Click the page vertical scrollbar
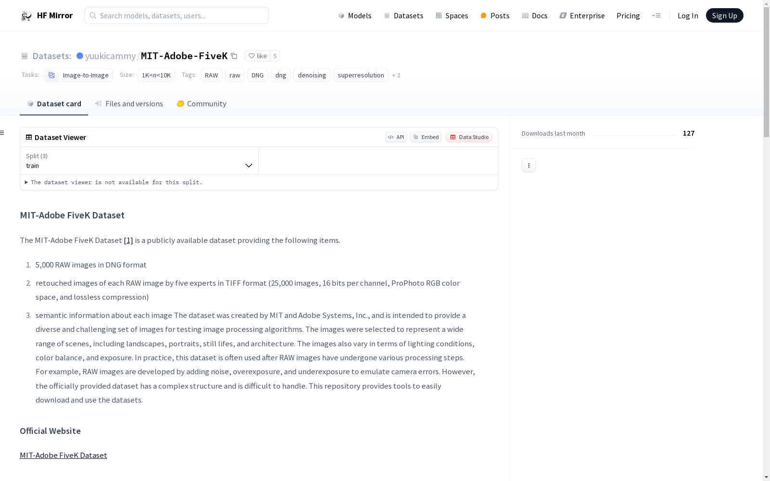The image size is (770, 481). click(766, 240)
